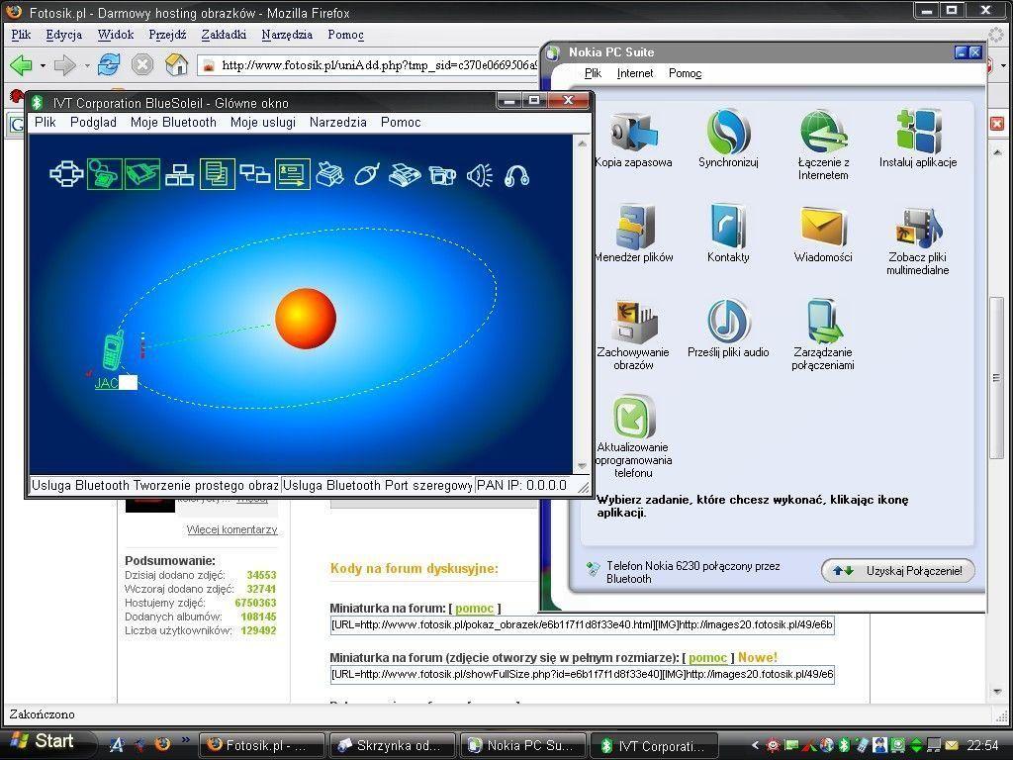Select the Headset service icon in BlueSoleil
Image resolution: width=1013 pixels, height=760 pixels.
click(x=516, y=175)
